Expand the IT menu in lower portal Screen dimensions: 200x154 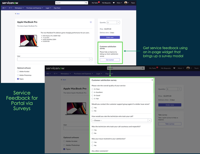click(56, 74)
